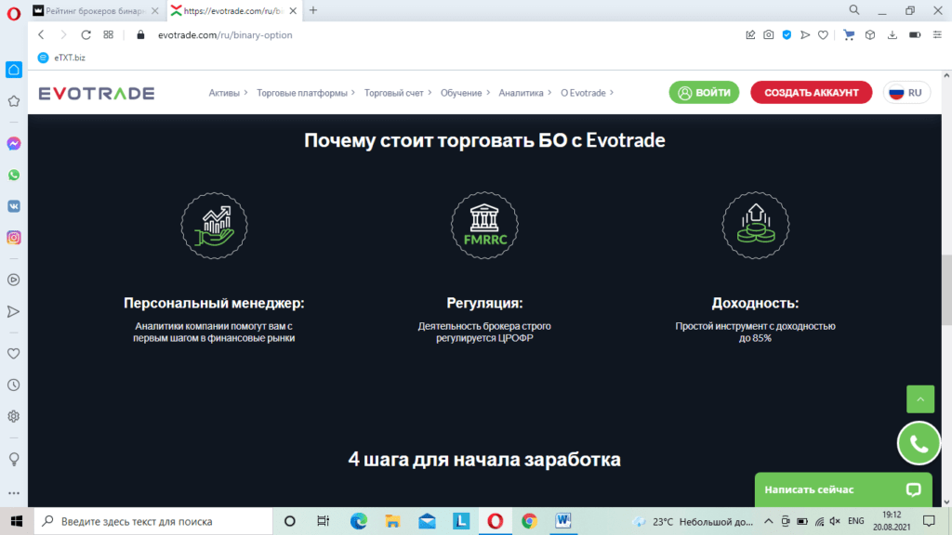Toggle the battery saver indicator

pos(914,34)
